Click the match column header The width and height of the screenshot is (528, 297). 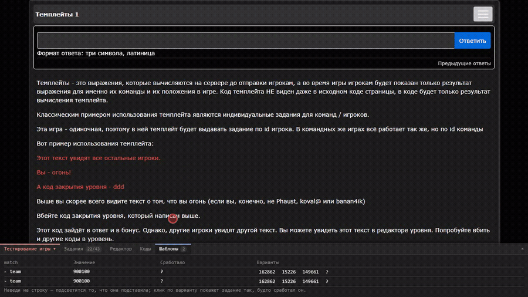point(11,262)
